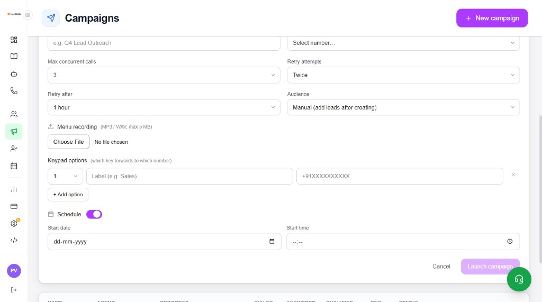The width and height of the screenshot is (542, 302).
Task: Click the app logo in top left
Action: point(14,14)
